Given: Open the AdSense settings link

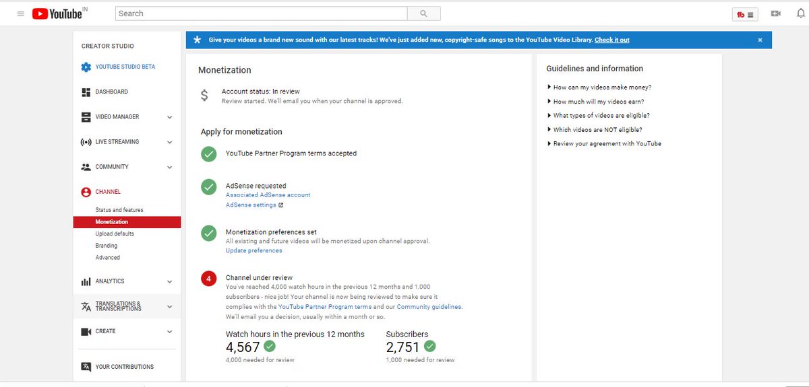Looking at the screenshot, I should point(251,205).
